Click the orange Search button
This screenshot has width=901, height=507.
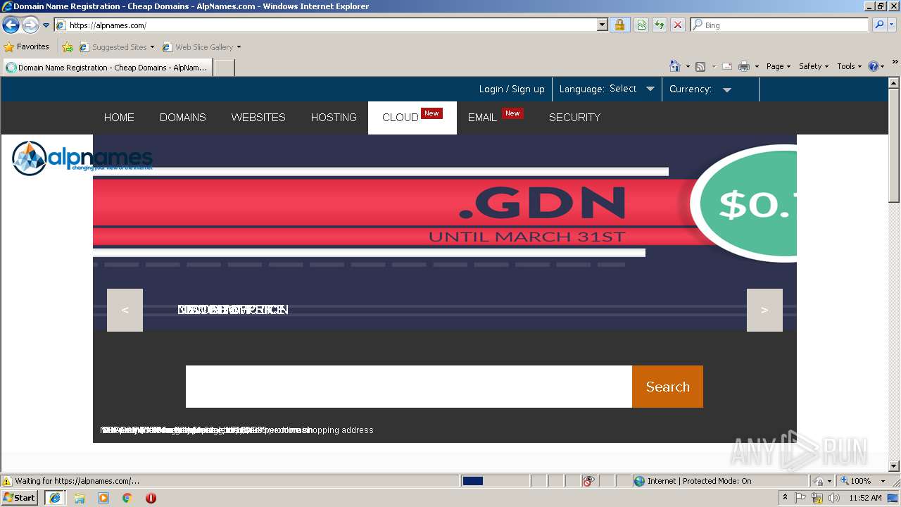point(667,387)
